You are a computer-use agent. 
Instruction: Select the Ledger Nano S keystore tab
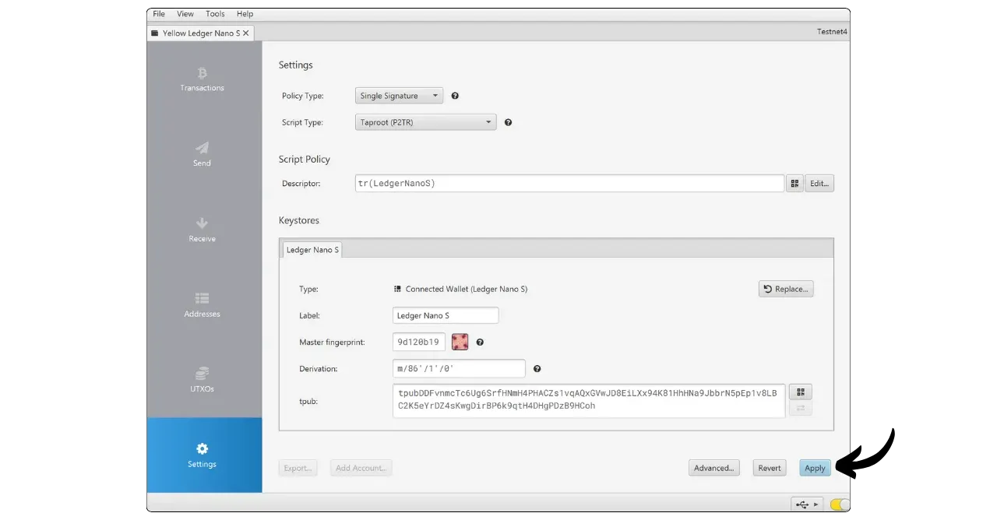(312, 250)
